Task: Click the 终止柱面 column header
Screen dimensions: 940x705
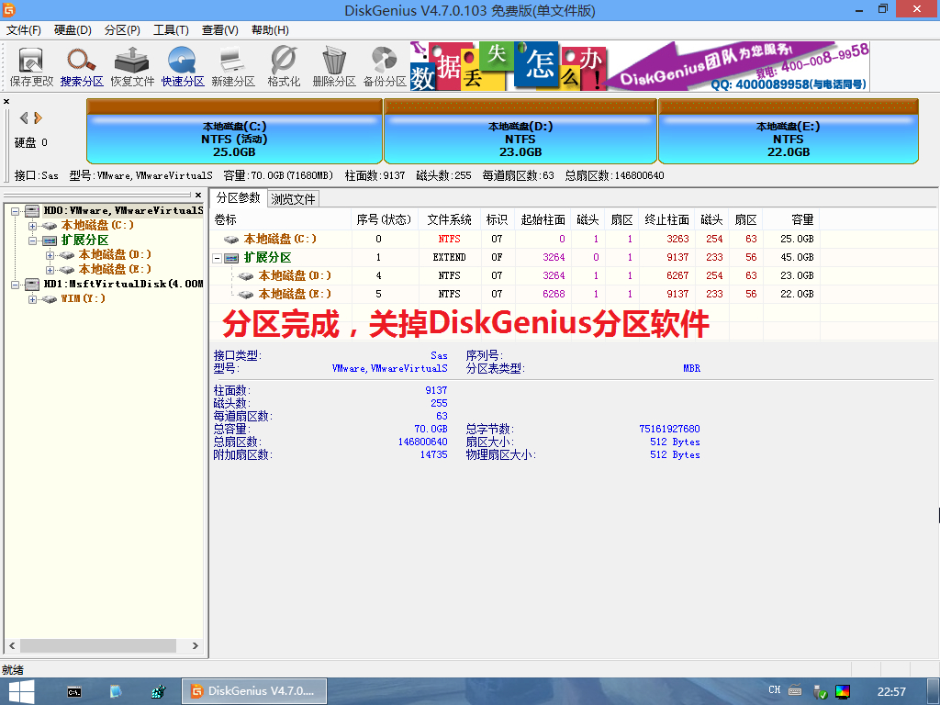Action: pyautogui.click(x=666, y=219)
